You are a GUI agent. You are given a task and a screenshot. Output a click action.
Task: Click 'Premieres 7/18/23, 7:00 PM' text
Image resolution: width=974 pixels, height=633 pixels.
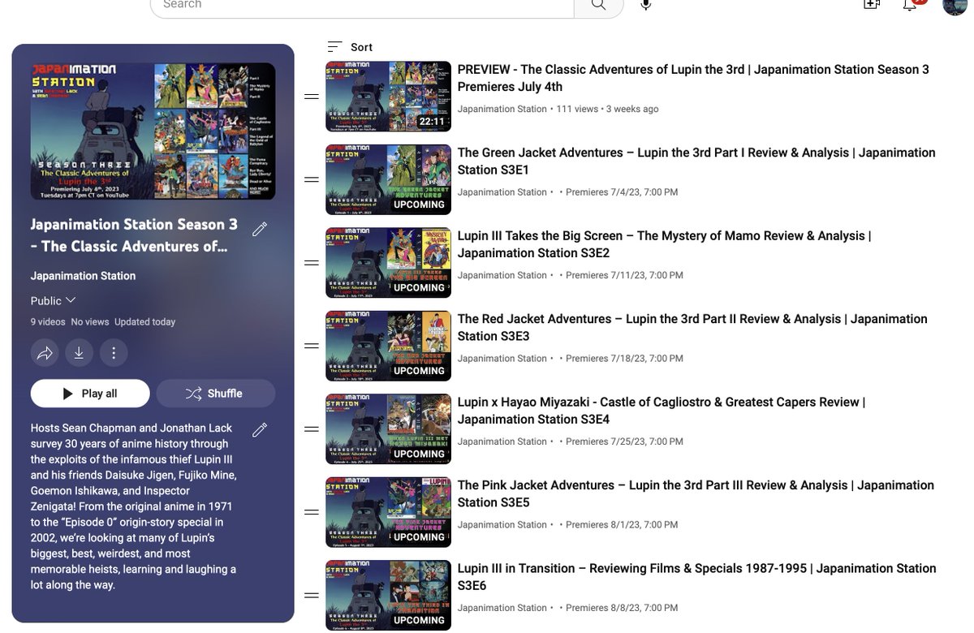tap(624, 358)
